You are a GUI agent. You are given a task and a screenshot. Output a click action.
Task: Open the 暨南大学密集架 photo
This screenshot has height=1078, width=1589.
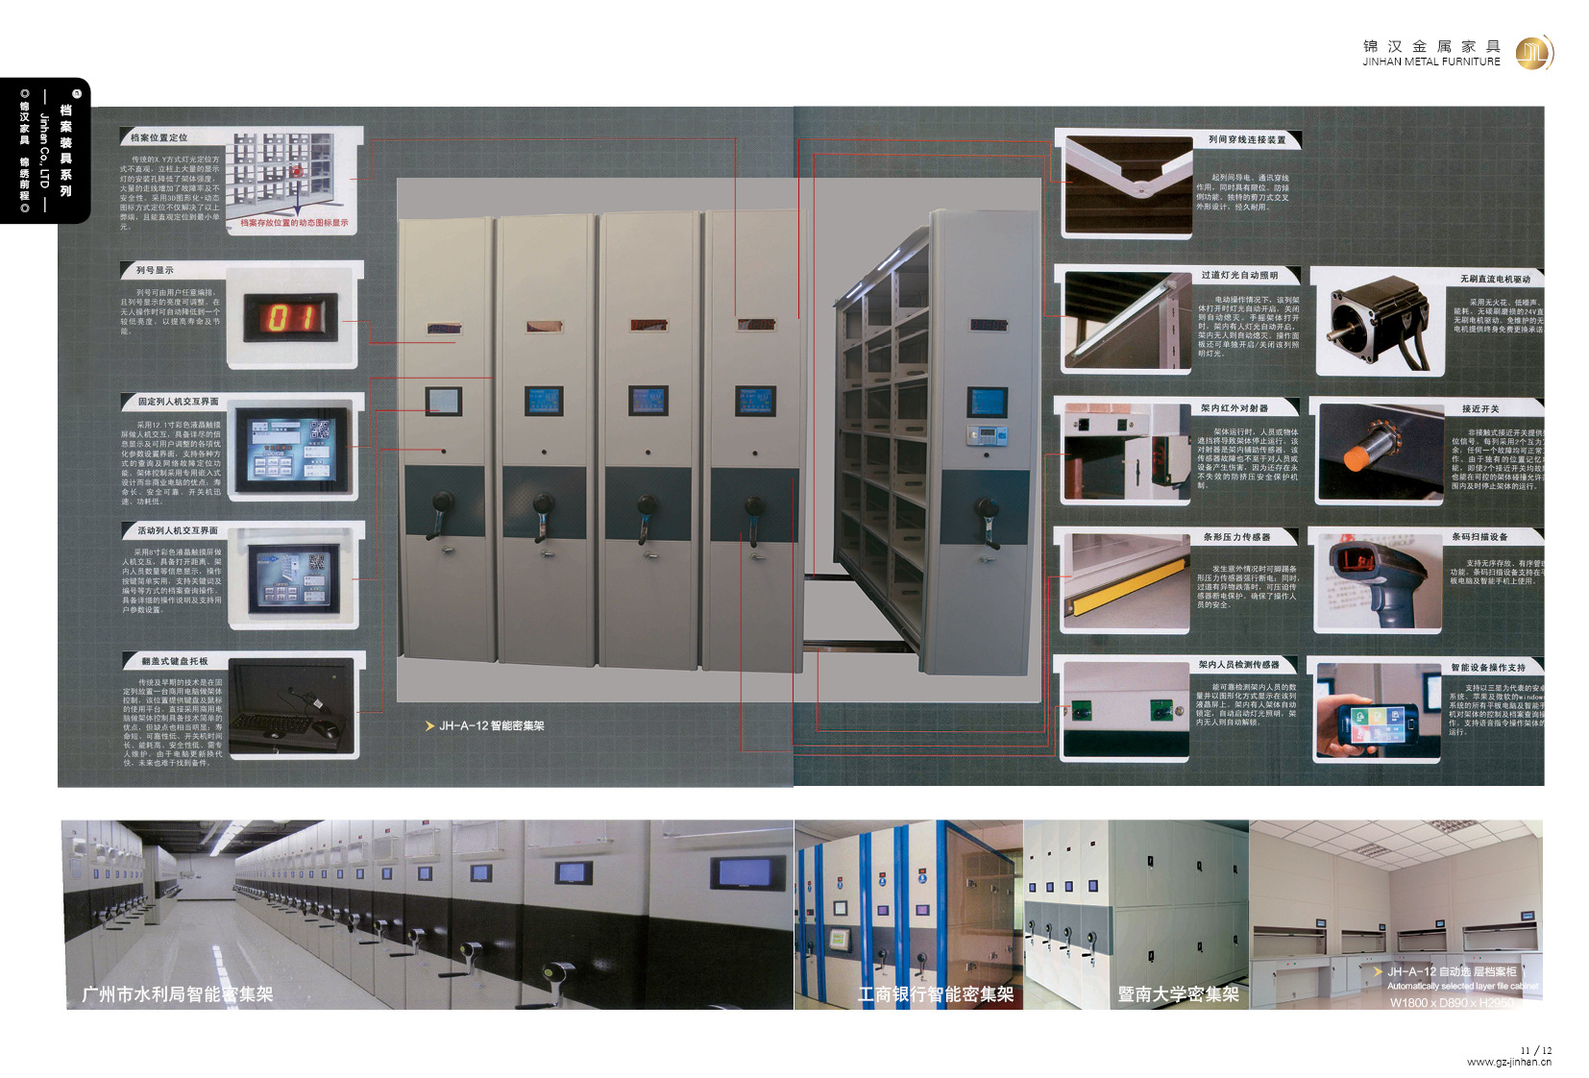(1136, 914)
